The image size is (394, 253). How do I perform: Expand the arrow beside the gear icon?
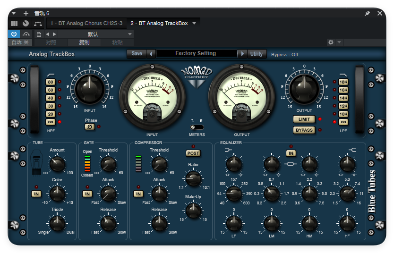339,42
